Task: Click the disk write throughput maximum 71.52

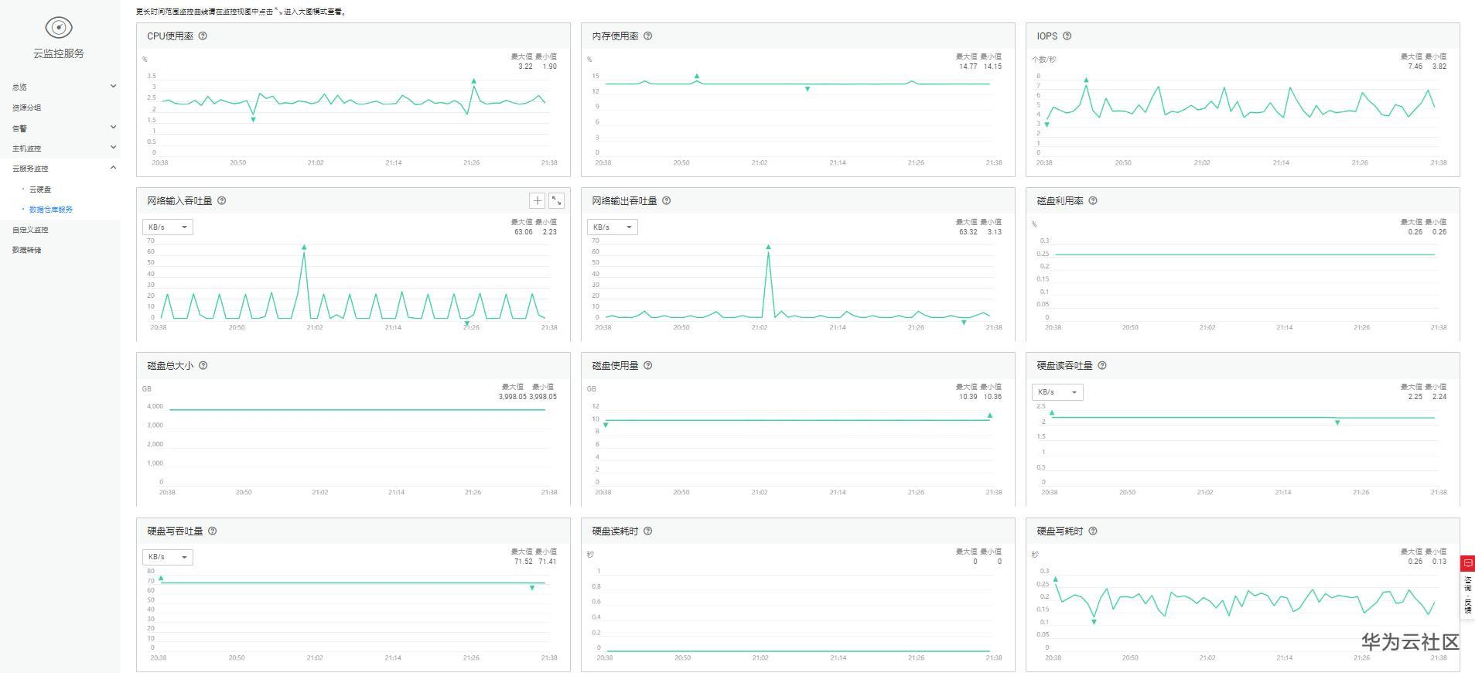Action: tap(524, 562)
